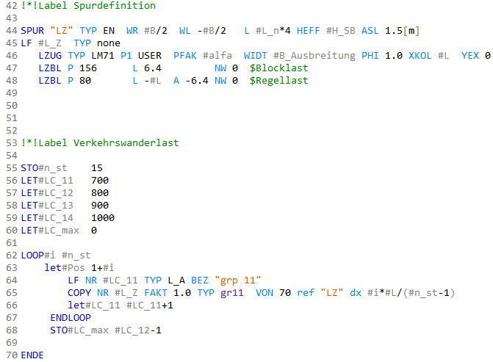Click the label comment 'Verkehrswanderlast'
493x362 pixels.
[x=126, y=143]
